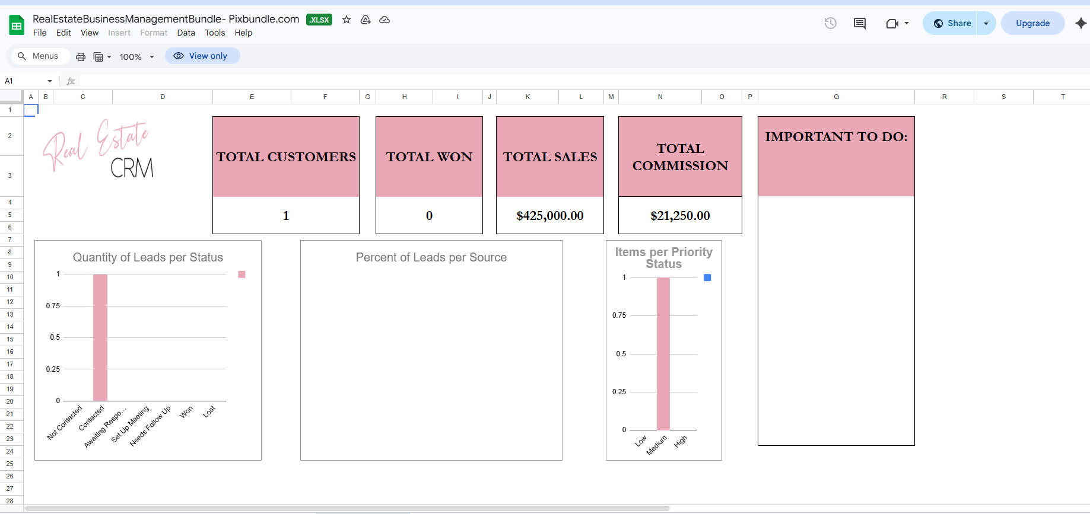This screenshot has width=1090, height=514.
Task: Click the Upgrade button
Action: pos(1032,23)
